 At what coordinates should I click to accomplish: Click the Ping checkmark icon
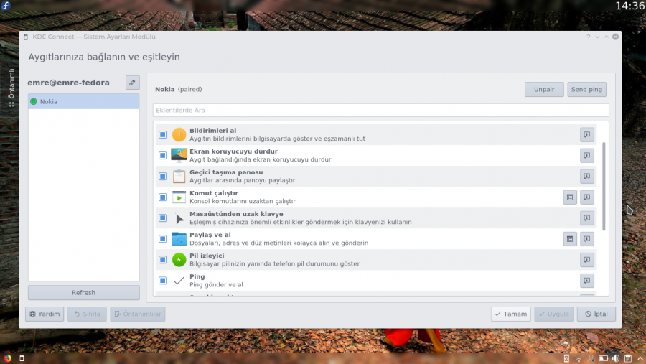click(179, 281)
